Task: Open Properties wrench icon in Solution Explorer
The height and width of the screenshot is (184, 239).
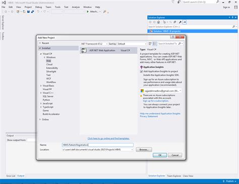Action: pyautogui.click(x=180, y=22)
